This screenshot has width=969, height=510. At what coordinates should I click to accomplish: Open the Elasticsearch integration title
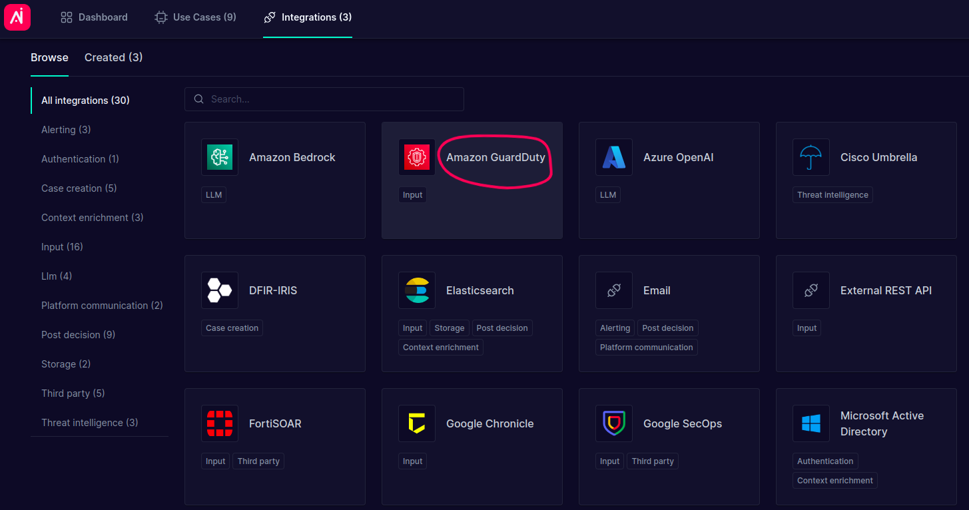(480, 290)
